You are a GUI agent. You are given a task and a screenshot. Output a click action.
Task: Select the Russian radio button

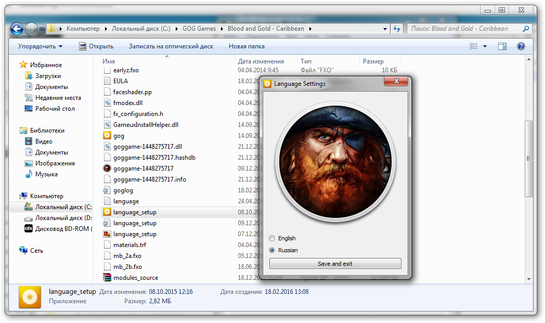click(x=272, y=250)
